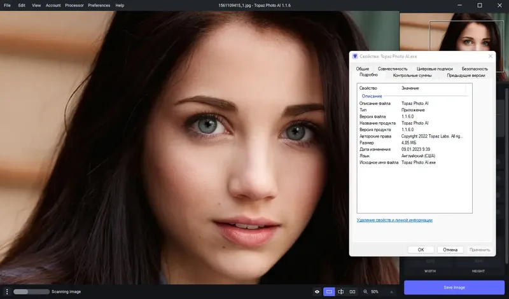Open the Processor menu
This screenshot has height=299, width=509.
[x=74, y=5]
